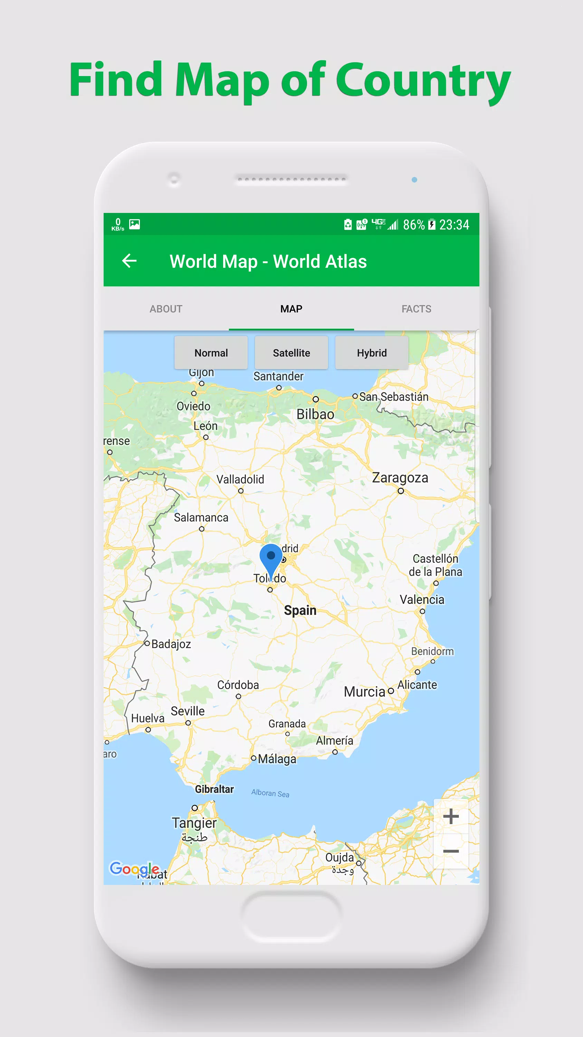Image resolution: width=583 pixels, height=1037 pixels.
Task: Tap the blue location pin marker
Action: [x=271, y=562]
